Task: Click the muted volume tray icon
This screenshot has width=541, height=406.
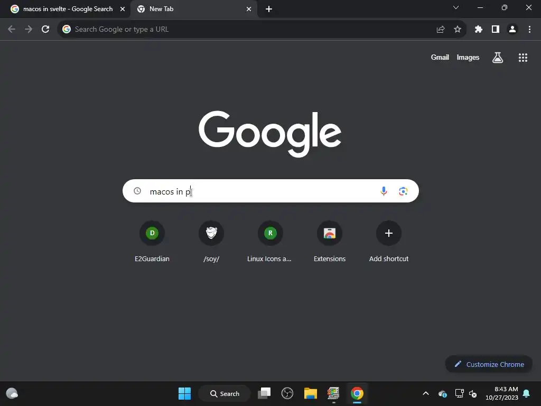Action: pos(473,393)
